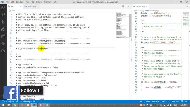Screen dimensions: 190x107
Task: Click 'app.baseURL' line text
Action: click(26, 64)
